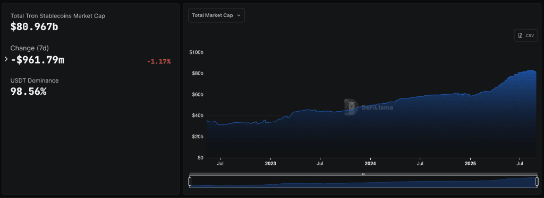Image resolution: width=544 pixels, height=198 pixels.
Task: Click the -1.17% red percentage change
Action: point(159,61)
